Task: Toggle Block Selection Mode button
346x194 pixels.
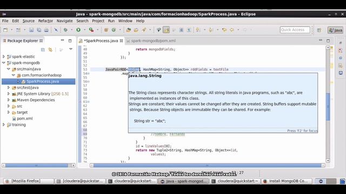Action: pyautogui.click(x=181, y=30)
